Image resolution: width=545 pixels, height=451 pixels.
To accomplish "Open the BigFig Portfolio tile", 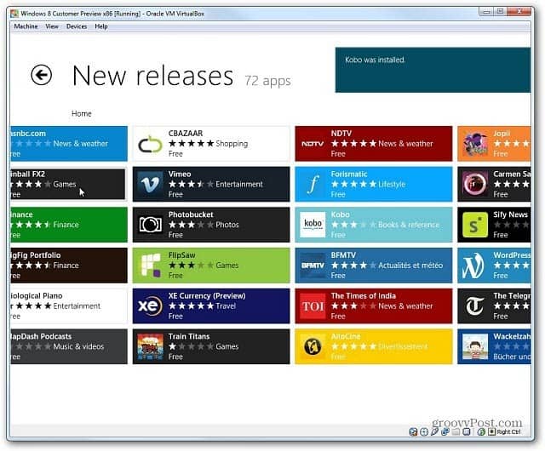I will tap(69, 265).
